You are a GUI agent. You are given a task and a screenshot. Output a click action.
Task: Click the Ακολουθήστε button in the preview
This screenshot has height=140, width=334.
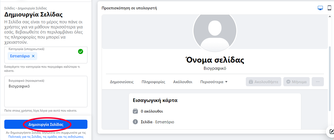tap(264, 82)
